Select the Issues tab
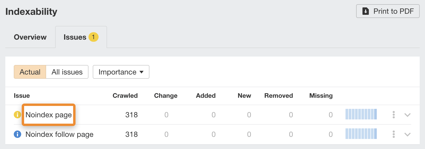The image size is (425, 149). 75,37
